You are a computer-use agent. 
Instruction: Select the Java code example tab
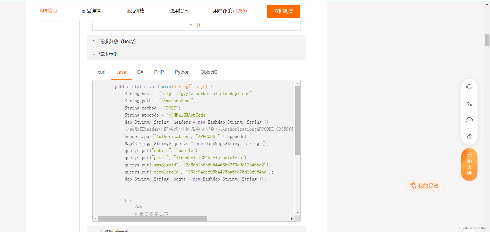tap(121, 72)
